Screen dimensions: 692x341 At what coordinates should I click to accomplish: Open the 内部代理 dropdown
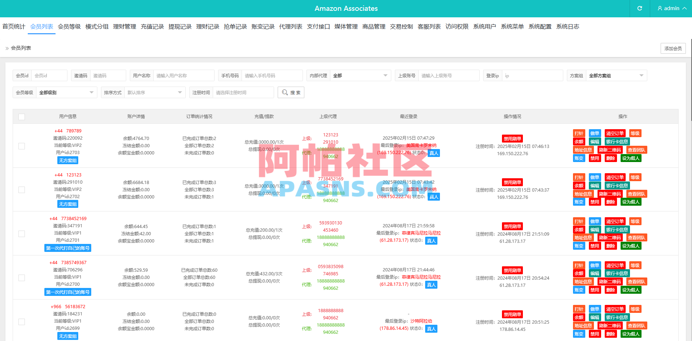pos(360,75)
